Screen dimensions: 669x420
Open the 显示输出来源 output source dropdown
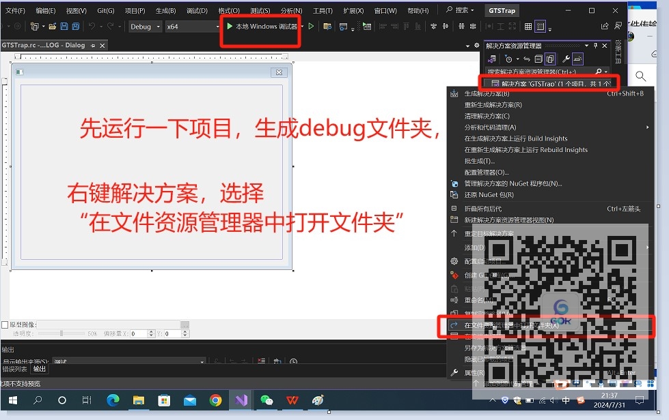[x=129, y=361]
